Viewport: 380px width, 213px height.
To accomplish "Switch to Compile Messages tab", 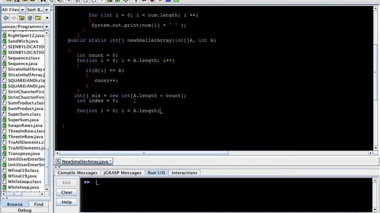I will [77, 173].
